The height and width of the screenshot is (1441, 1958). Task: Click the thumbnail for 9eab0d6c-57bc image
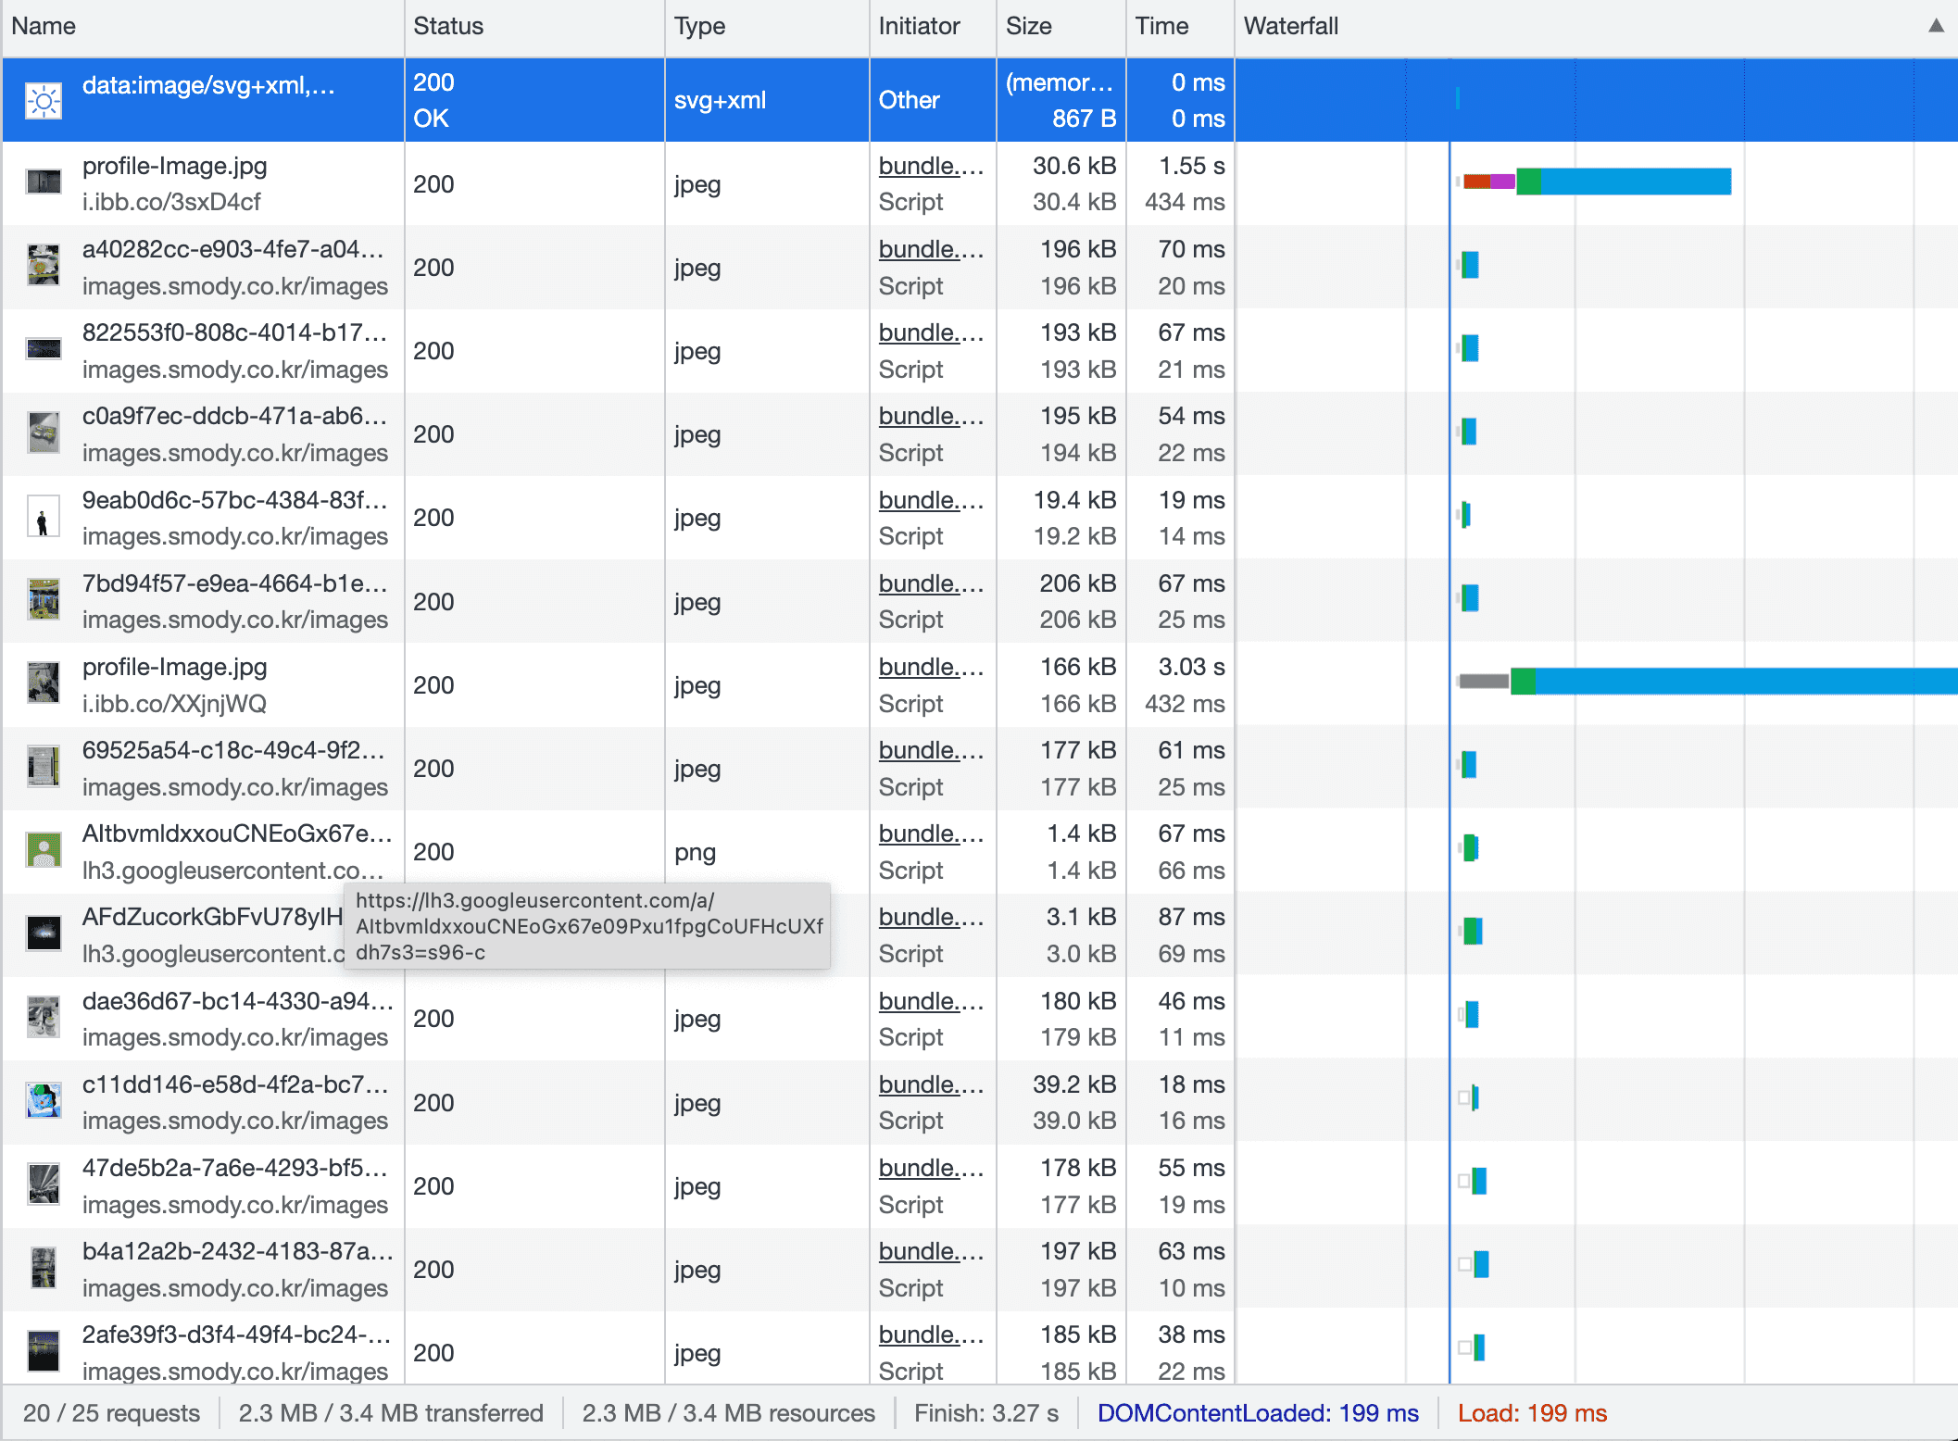44,517
